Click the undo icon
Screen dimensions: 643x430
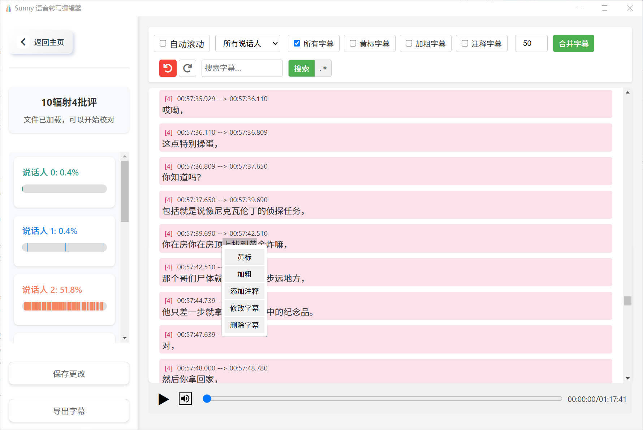tap(168, 68)
